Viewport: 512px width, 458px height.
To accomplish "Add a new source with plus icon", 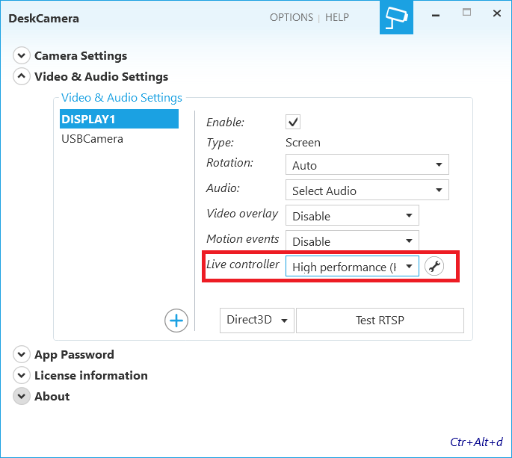I will (x=176, y=321).
